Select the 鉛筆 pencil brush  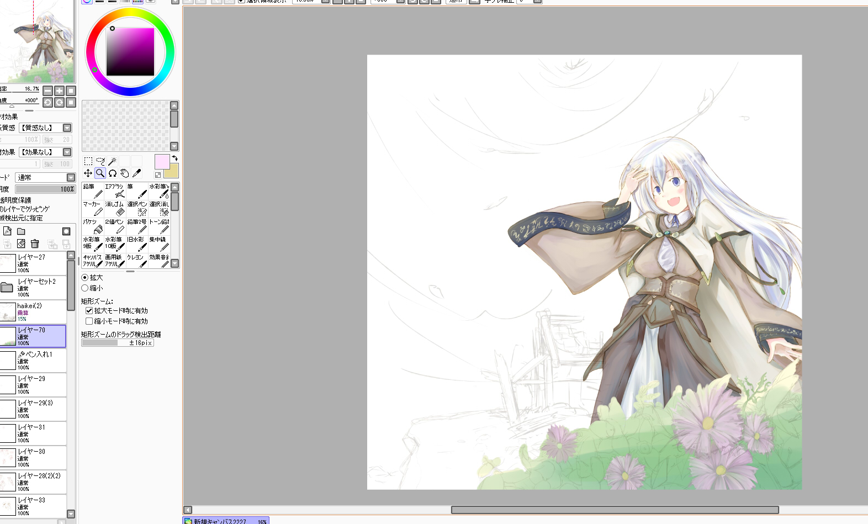93,190
